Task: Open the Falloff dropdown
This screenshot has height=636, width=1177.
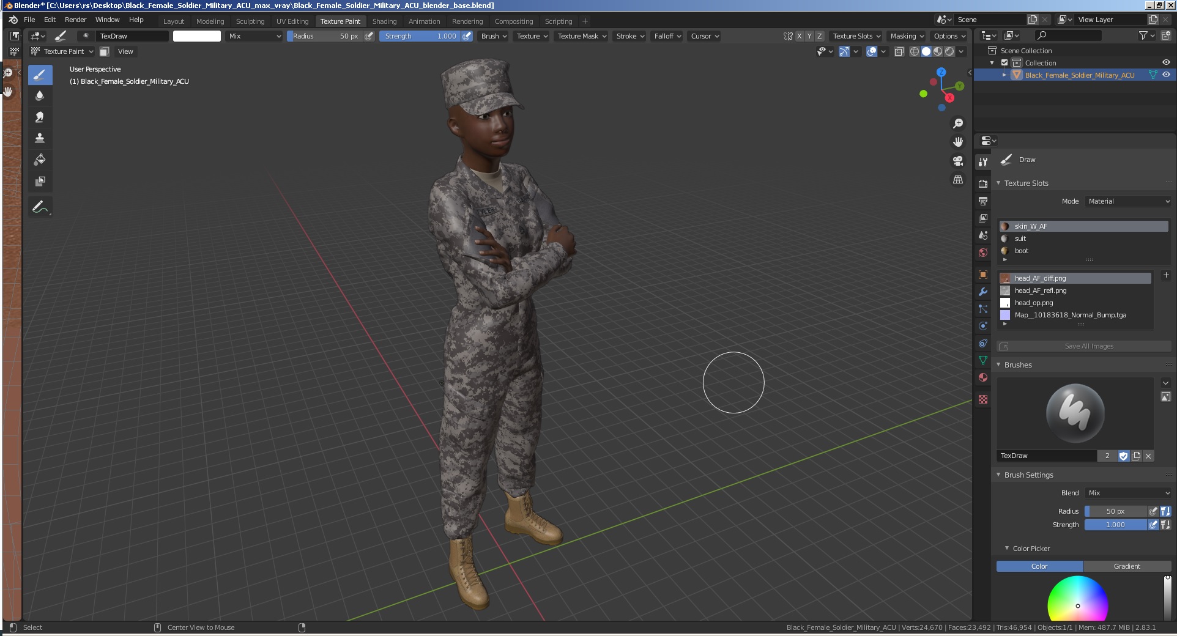Action: [667, 36]
